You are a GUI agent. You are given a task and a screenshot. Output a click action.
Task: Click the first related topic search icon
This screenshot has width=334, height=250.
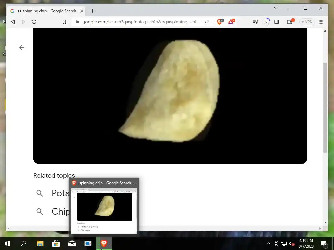(x=39, y=193)
